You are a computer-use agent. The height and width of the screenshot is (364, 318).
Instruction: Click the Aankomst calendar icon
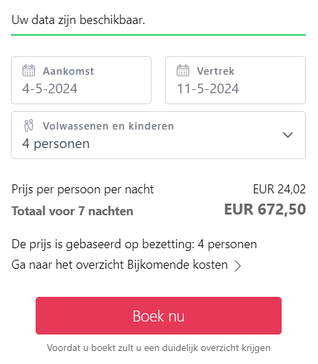pyautogui.click(x=29, y=71)
